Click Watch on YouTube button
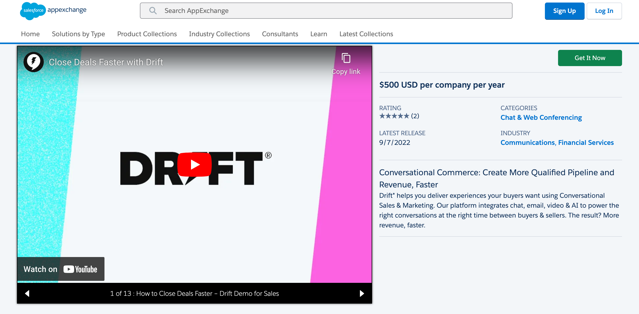 (61, 269)
